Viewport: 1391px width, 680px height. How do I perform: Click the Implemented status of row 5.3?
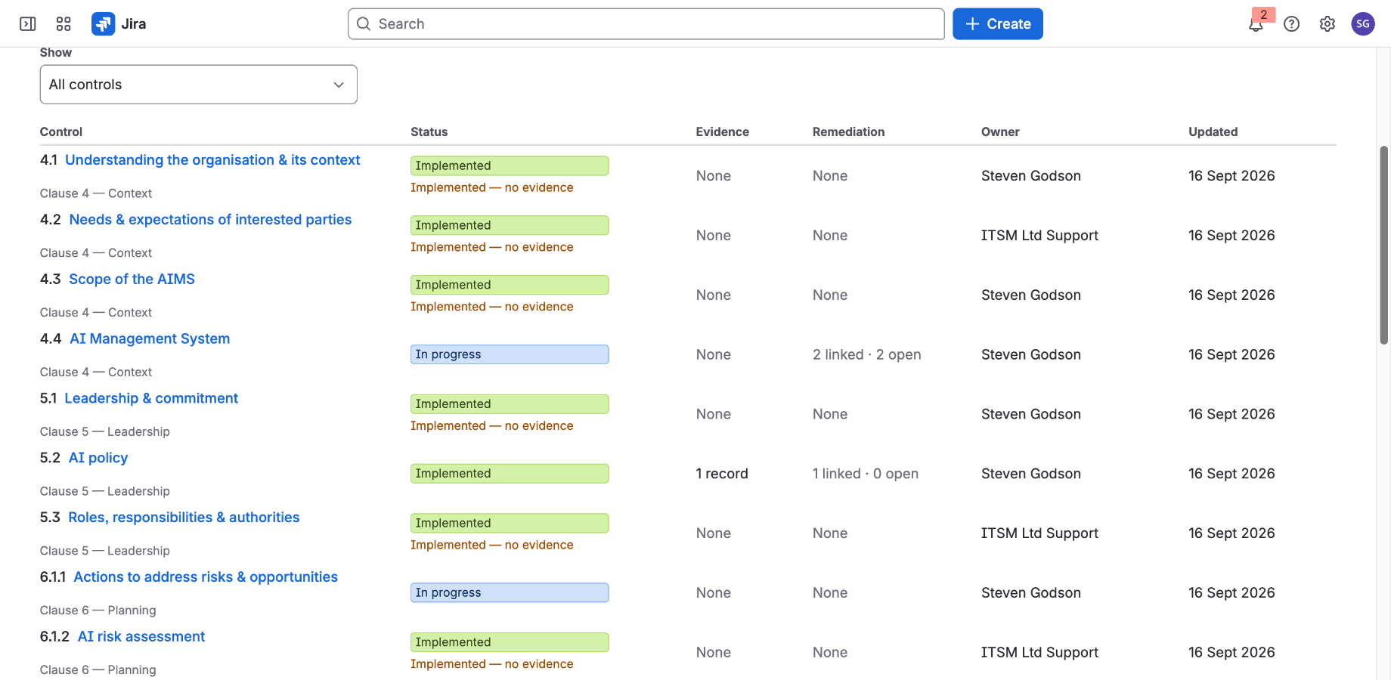[x=510, y=523]
